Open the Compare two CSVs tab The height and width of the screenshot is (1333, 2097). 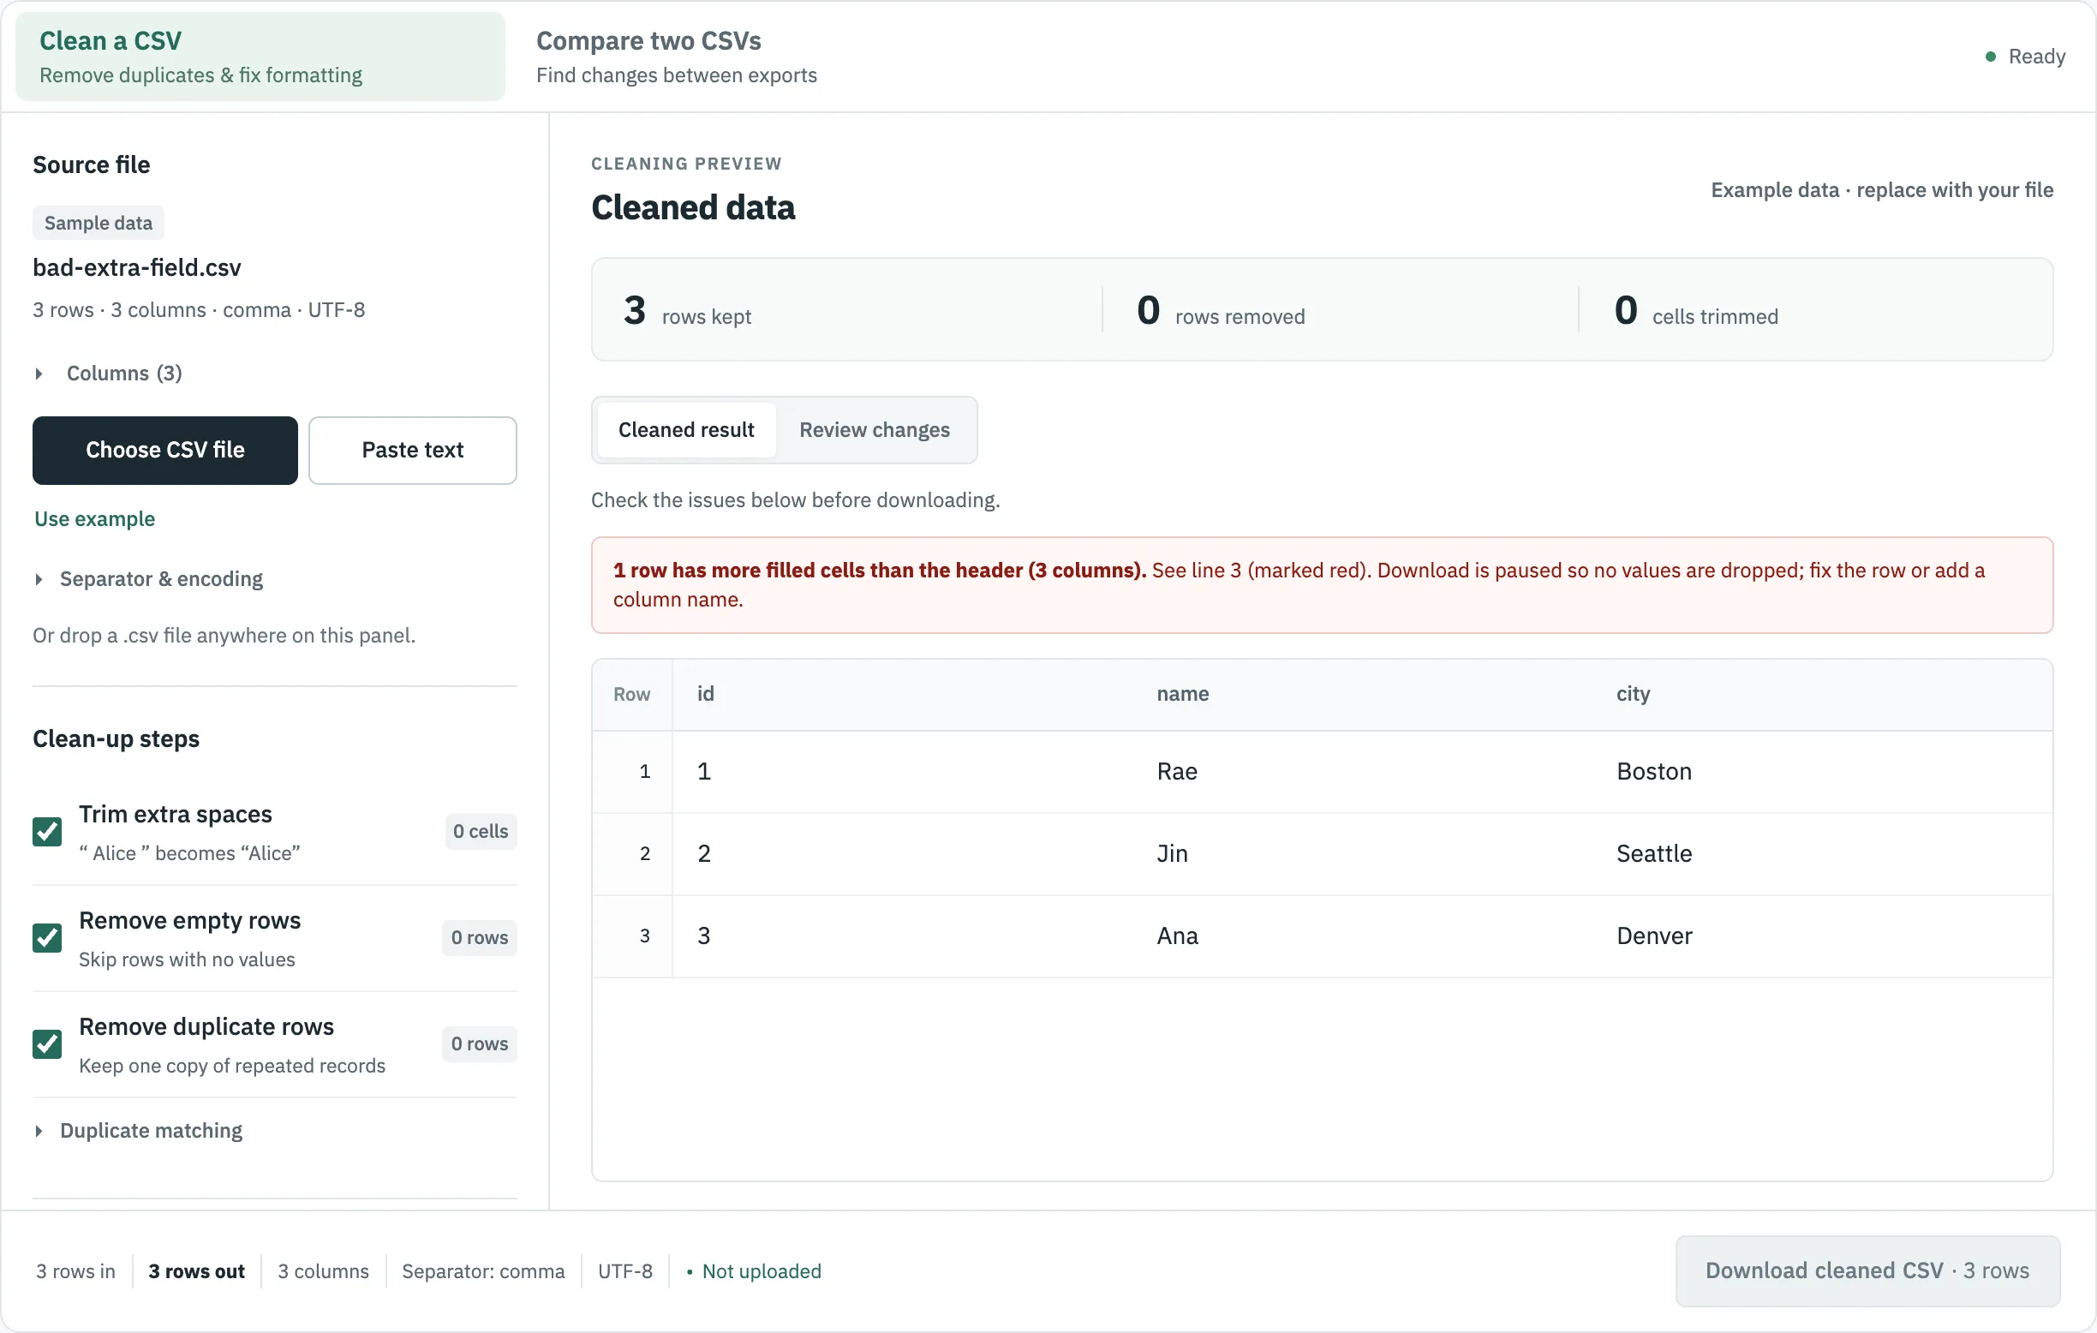(x=677, y=57)
